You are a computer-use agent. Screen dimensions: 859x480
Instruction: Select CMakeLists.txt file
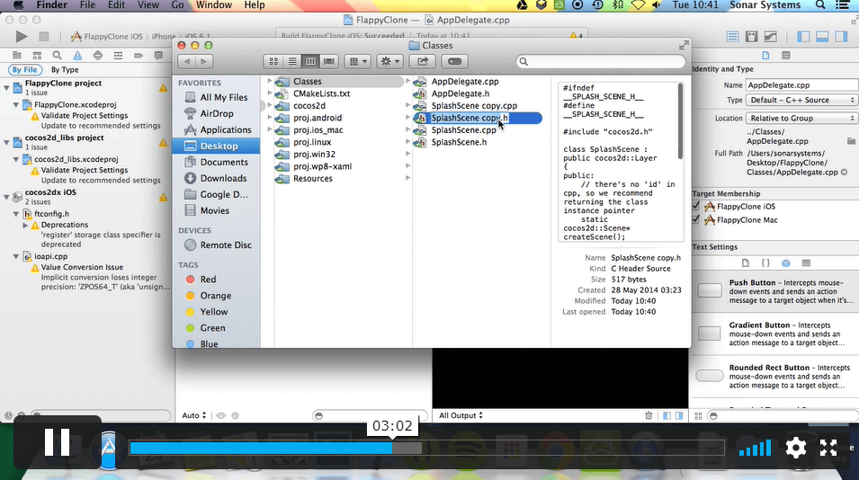[x=321, y=93]
